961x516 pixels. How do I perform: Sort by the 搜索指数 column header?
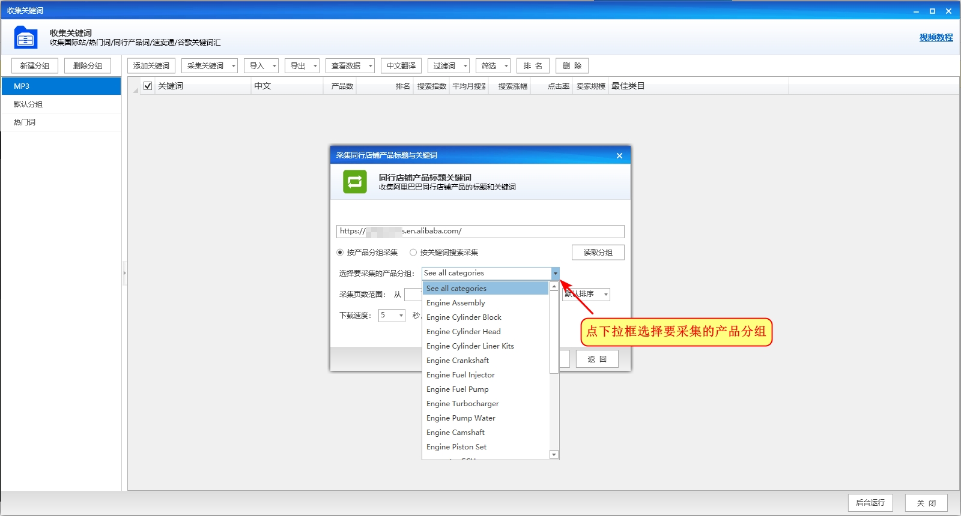[432, 86]
